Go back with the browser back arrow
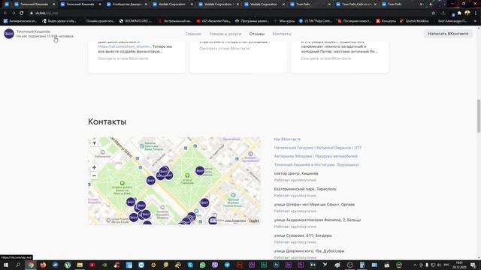The height and width of the screenshot is (270, 481). pos(5,13)
